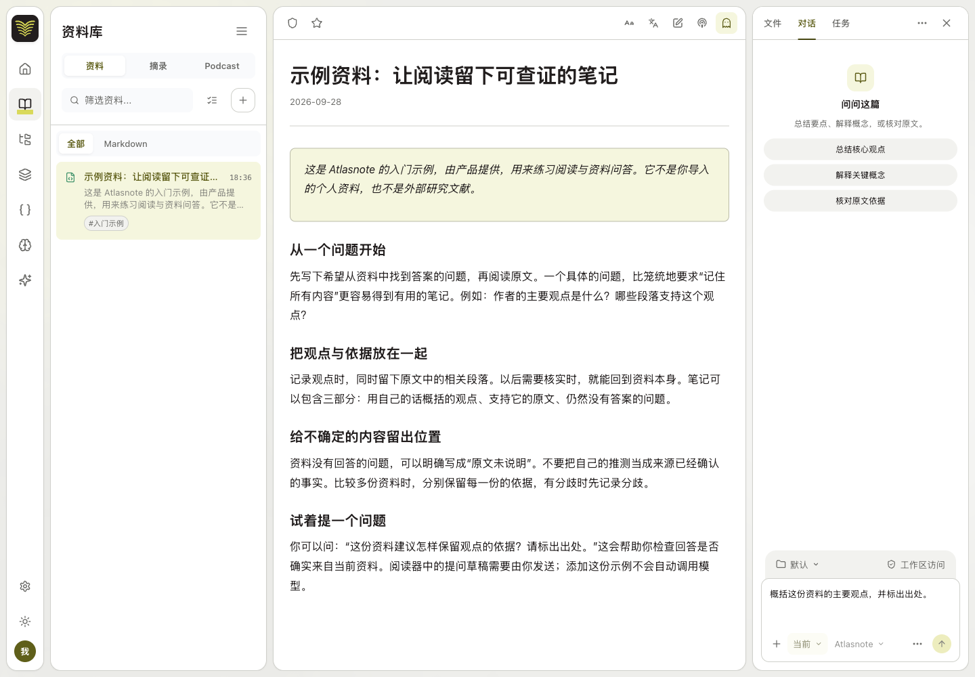975x677 pixels.
Task: Click the translate icon in the reader toolbar
Action: 653,23
